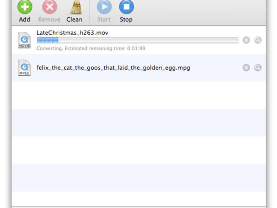The image size is (277, 208).
Task: Cancel LateChristmas_h263.mov conversion with its X icon
Action: point(246,40)
